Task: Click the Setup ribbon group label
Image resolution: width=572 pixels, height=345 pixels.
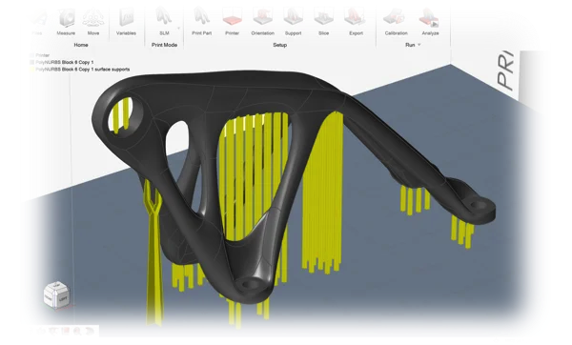Action: click(x=279, y=45)
